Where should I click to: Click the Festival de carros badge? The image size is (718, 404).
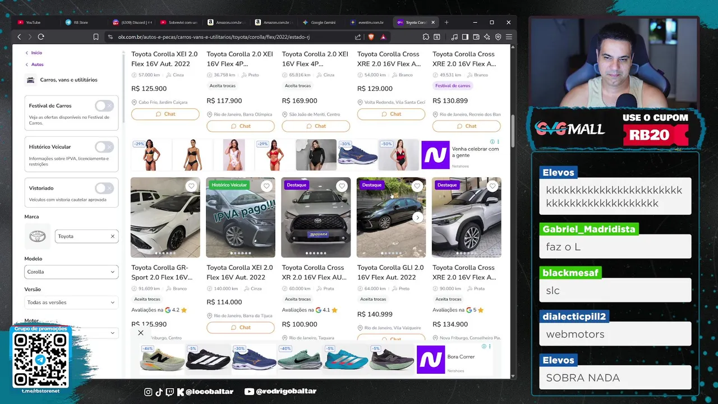pos(453,86)
